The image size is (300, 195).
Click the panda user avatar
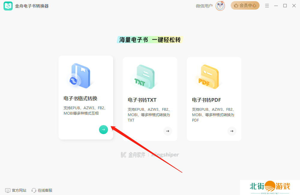point(220,6)
